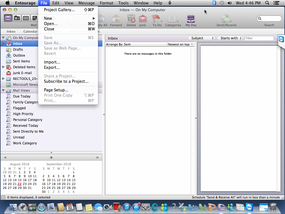Screen dimensions: 285x214
Task: Go to previous month in mini calendar
Action: 5,157
